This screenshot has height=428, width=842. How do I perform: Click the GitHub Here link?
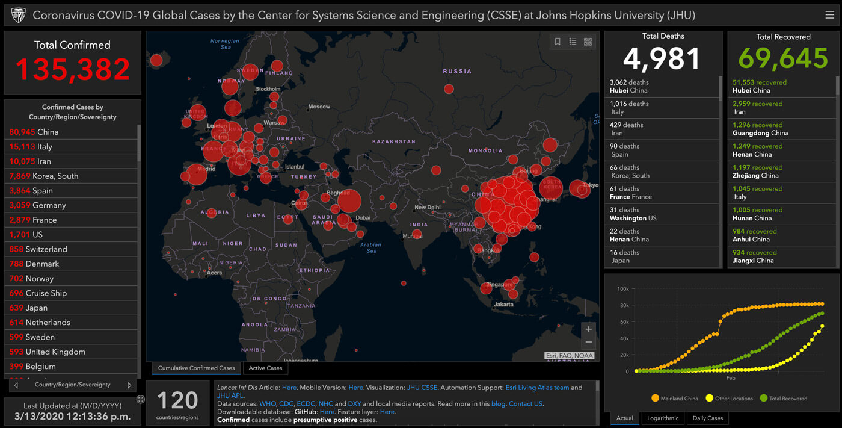(x=327, y=412)
